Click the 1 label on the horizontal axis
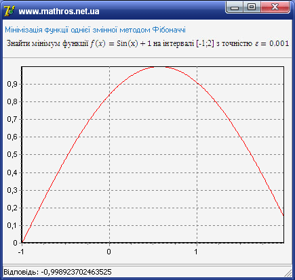 pos(196,252)
